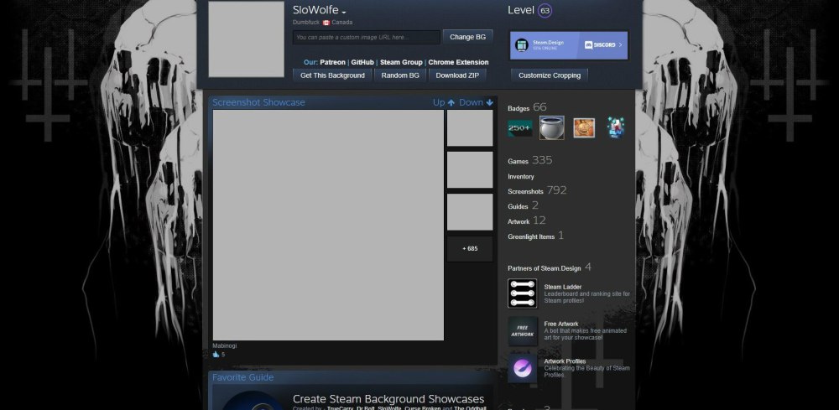Click the Random BG button
Image resolution: width=839 pixels, height=410 pixels.
tap(400, 75)
